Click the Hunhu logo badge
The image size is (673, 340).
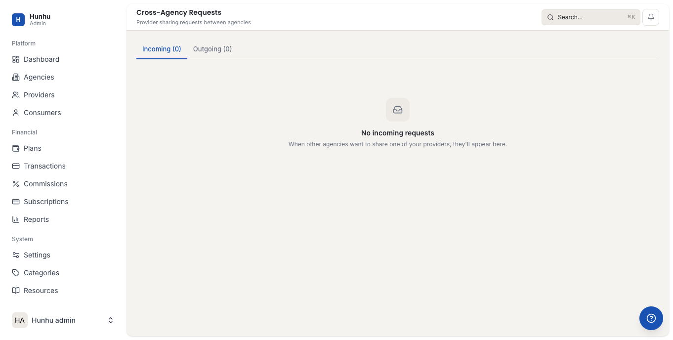[x=18, y=20]
